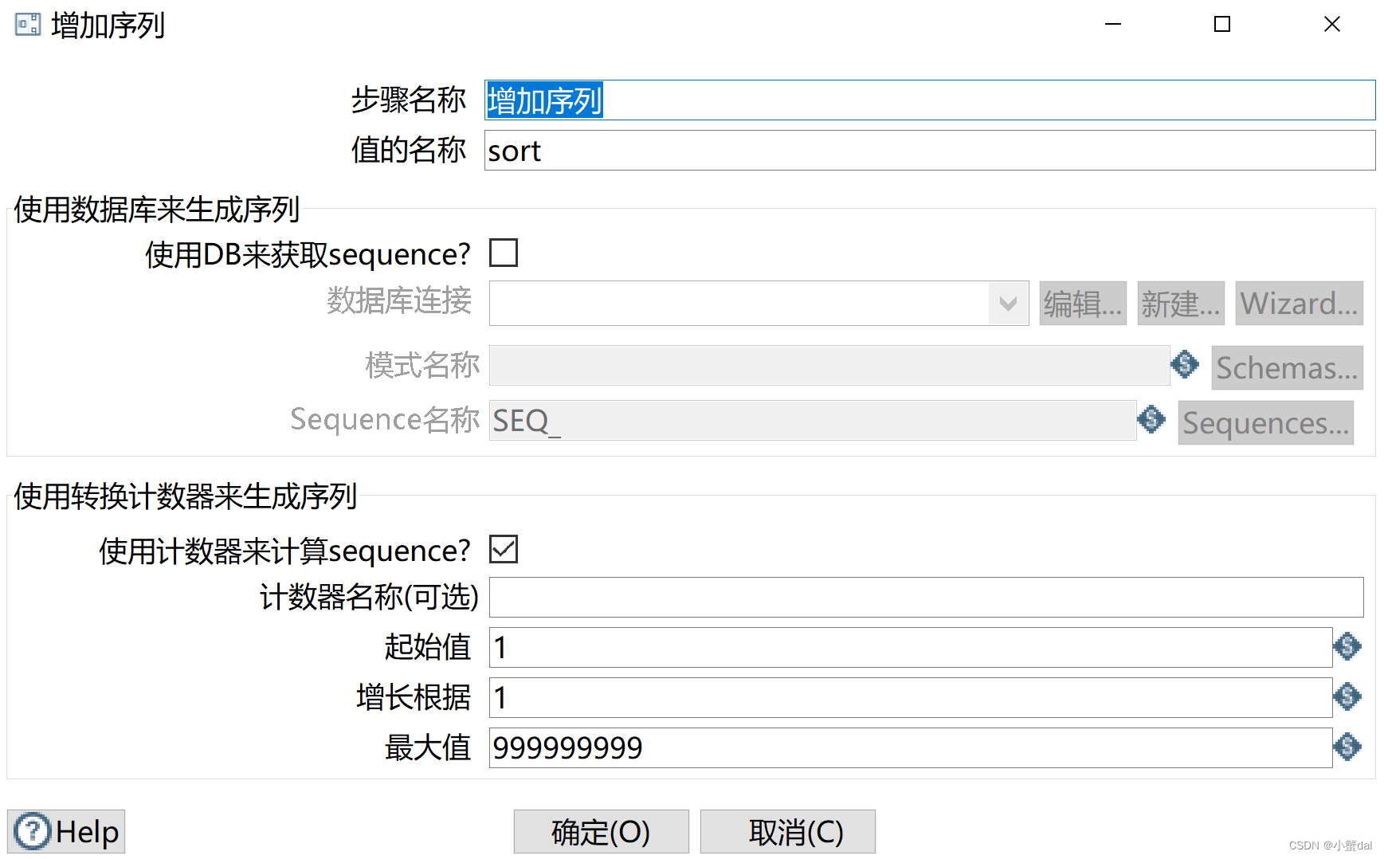Click the variable icon beside Sequence名称 field
This screenshot has width=1384, height=859.
coord(1151,419)
